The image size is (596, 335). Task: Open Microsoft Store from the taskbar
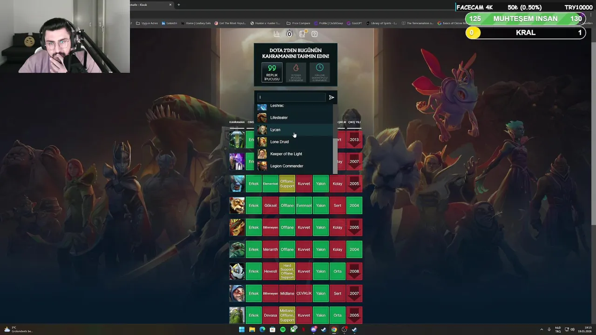point(272,329)
